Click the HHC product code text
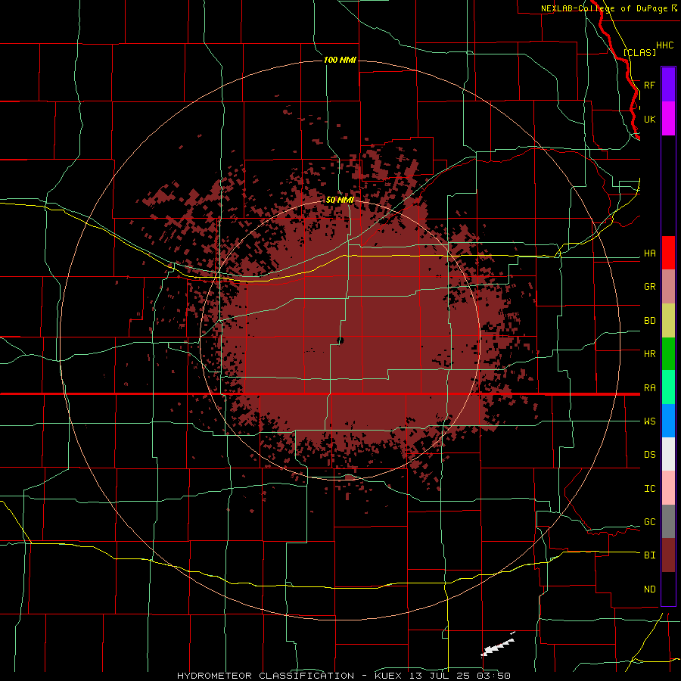 665,45
